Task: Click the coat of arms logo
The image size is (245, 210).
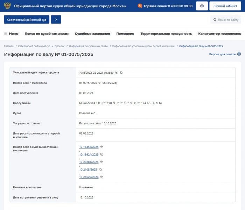Action: (x=7, y=6)
